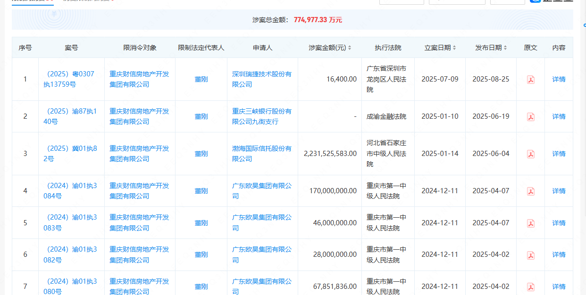The height and width of the screenshot is (295, 586).
Task: Open PDF original for case 渝01执3083号
Action: (x=530, y=223)
